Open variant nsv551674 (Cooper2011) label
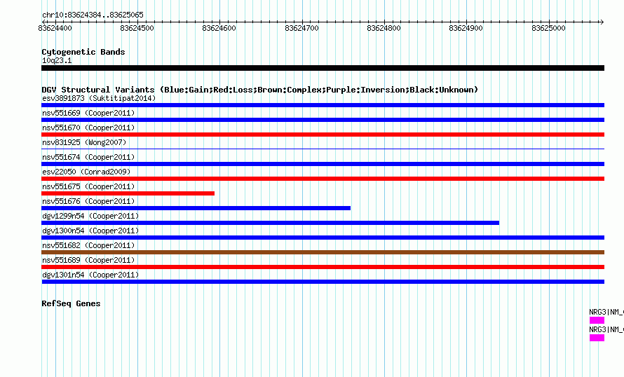624x377 pixels. (88, 157)
